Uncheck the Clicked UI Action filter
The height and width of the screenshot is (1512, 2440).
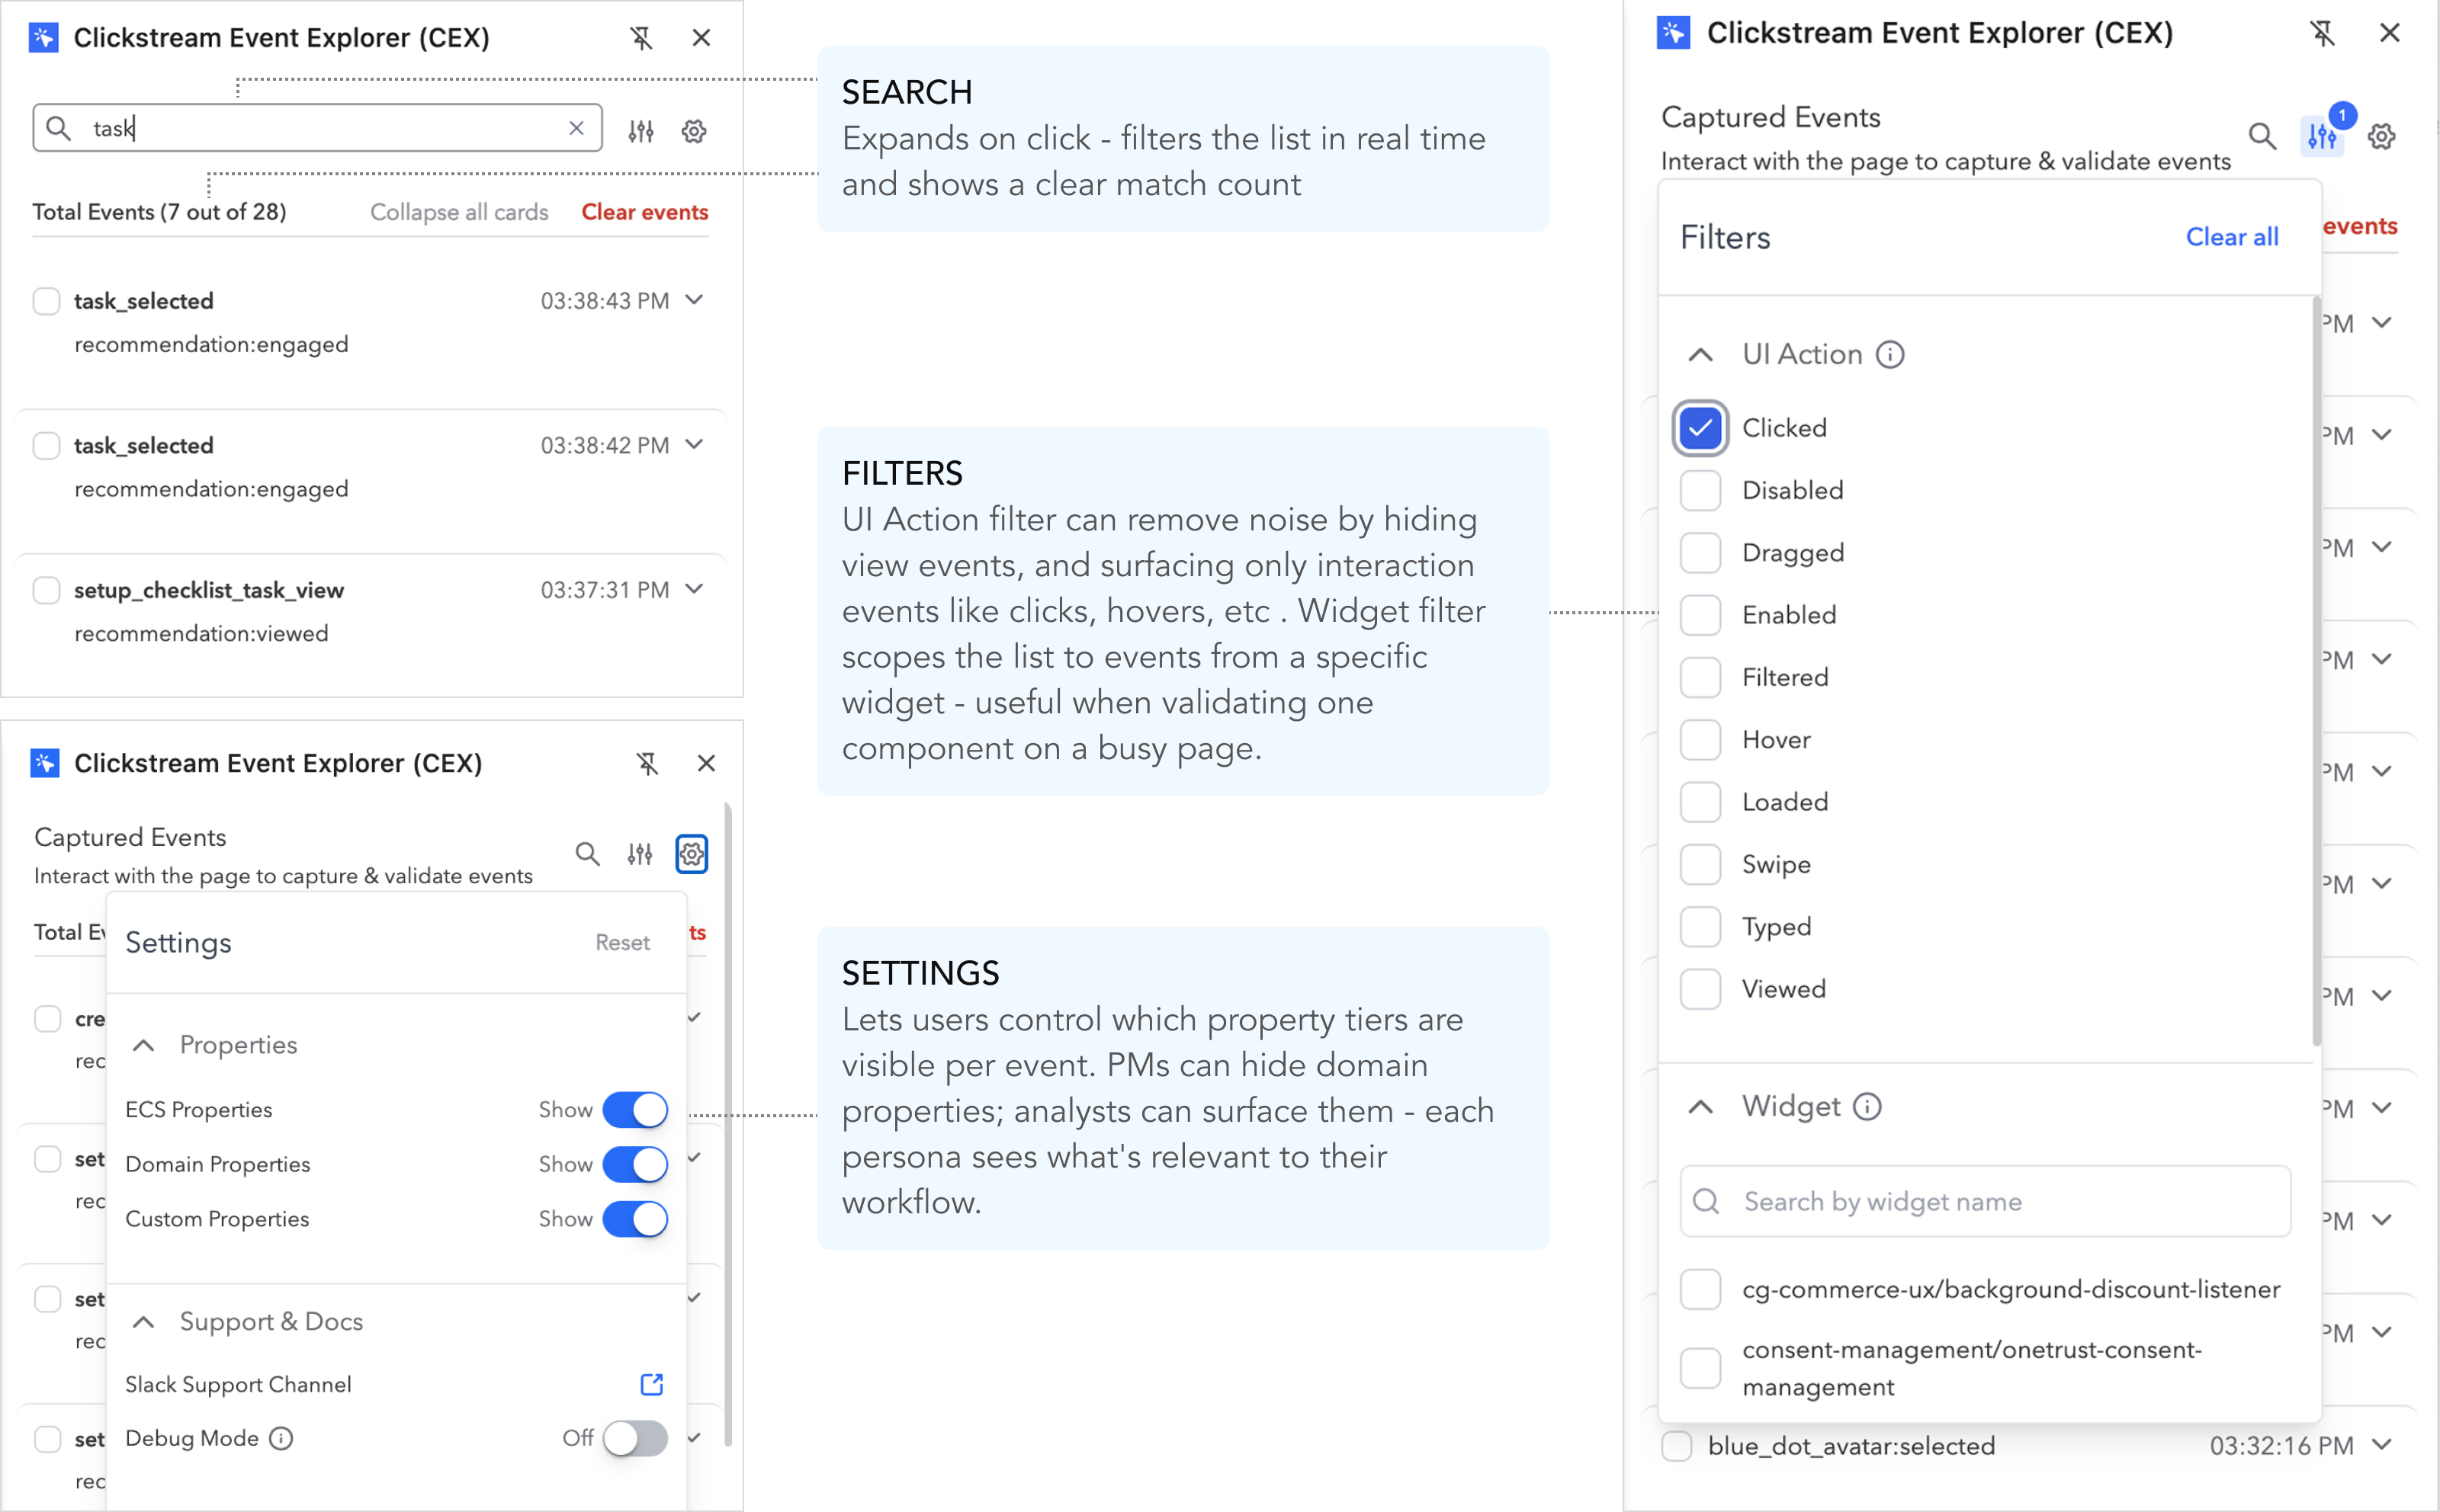[1700, 428]
